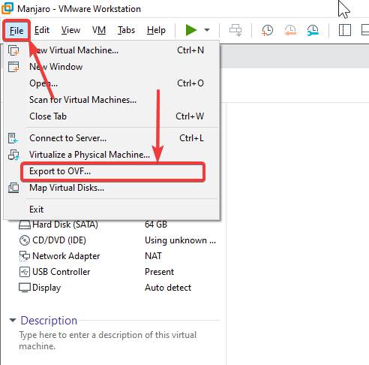369x365 pixels.
Task: Click the NAT network adapter value
Action: (x=153, y=256)
